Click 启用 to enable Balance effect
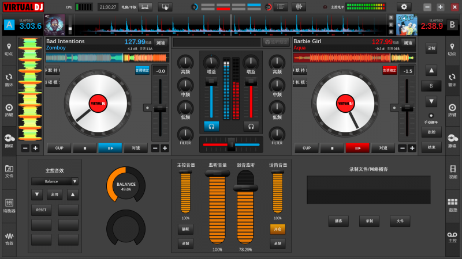Viewport: 462px width, 259px height. click(x=55, y=195)
